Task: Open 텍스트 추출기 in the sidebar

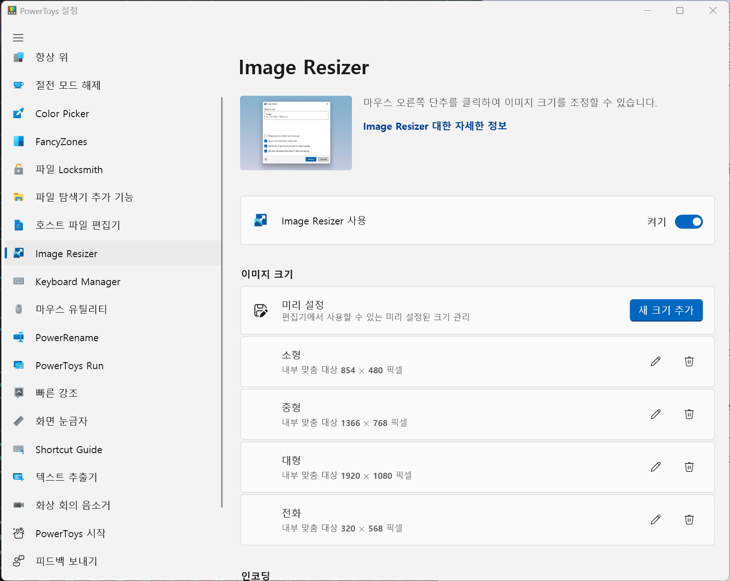Action: [x=113, y=477]
